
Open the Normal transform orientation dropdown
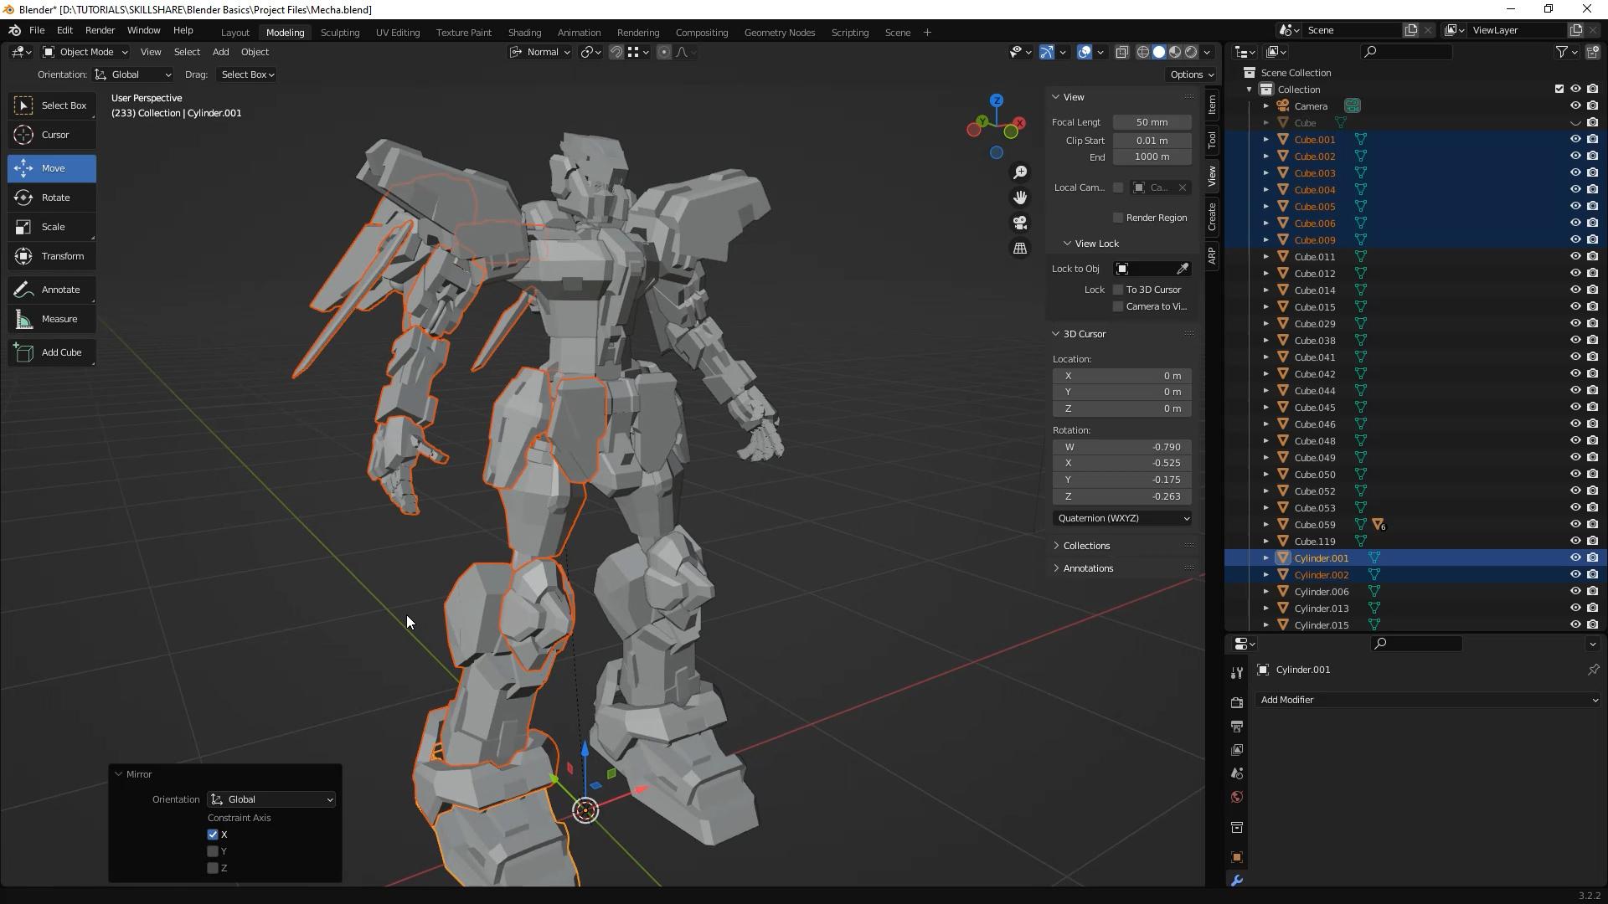tap(540, 52)
